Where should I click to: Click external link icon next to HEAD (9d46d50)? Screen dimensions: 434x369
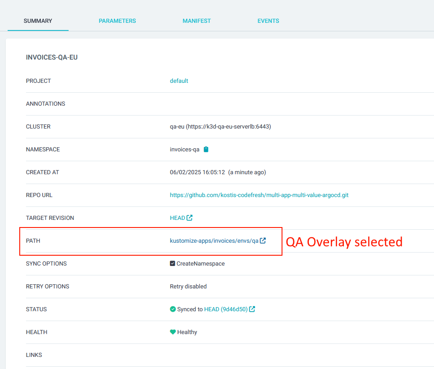pos(252,309)
